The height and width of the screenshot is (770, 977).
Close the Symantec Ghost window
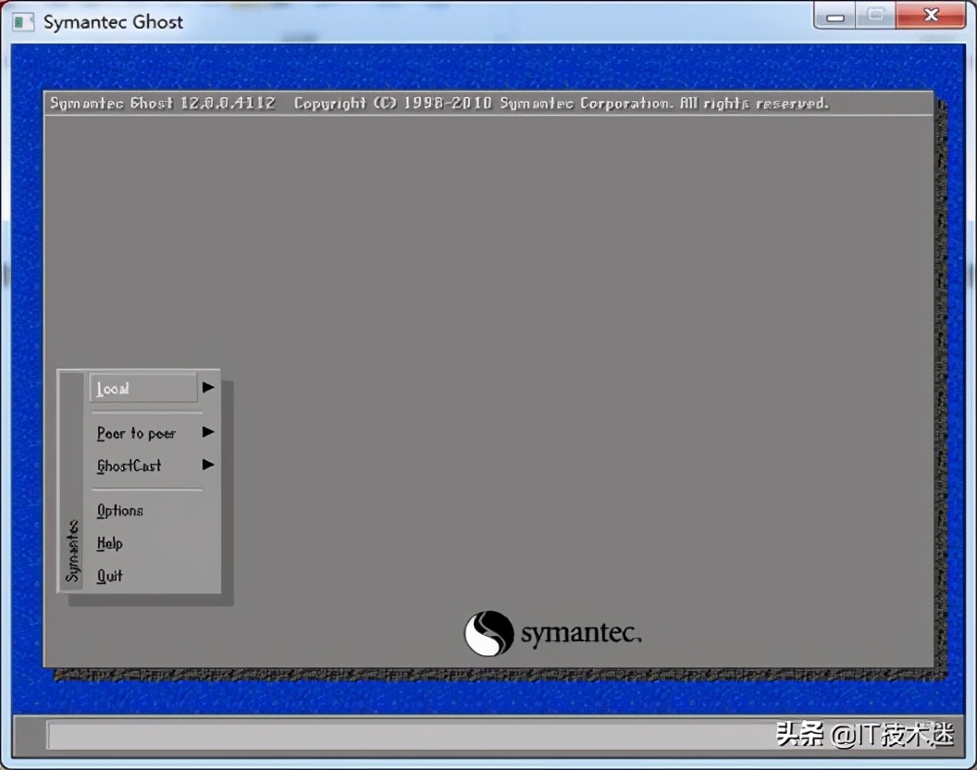coord(931,16)
